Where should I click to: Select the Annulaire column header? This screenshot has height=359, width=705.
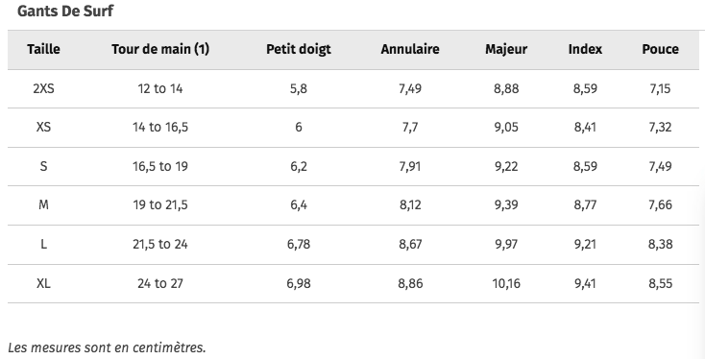click(410, 49)
